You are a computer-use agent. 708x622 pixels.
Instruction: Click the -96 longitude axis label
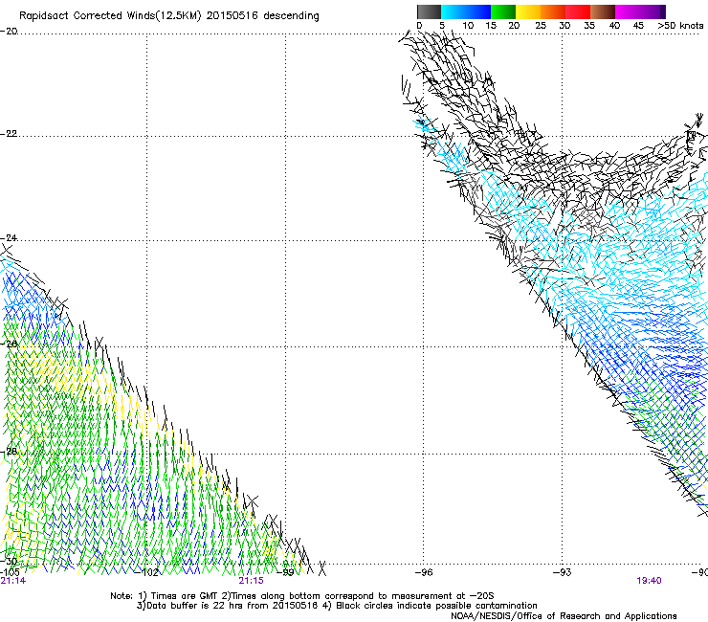coord(424,572)
